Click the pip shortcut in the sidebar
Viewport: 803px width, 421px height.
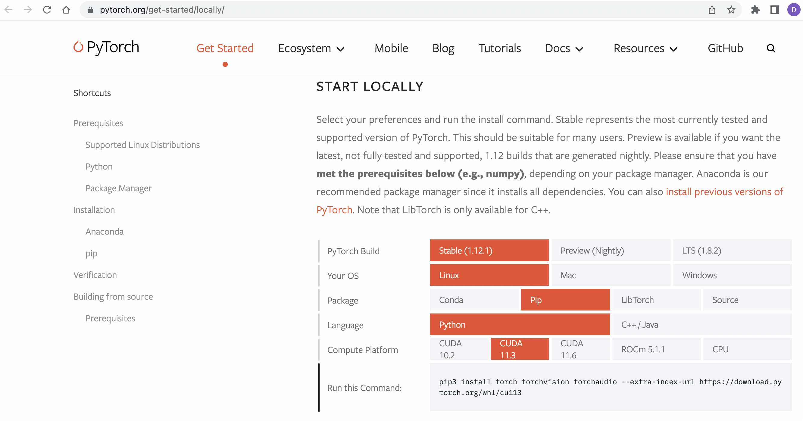point(91,253)
